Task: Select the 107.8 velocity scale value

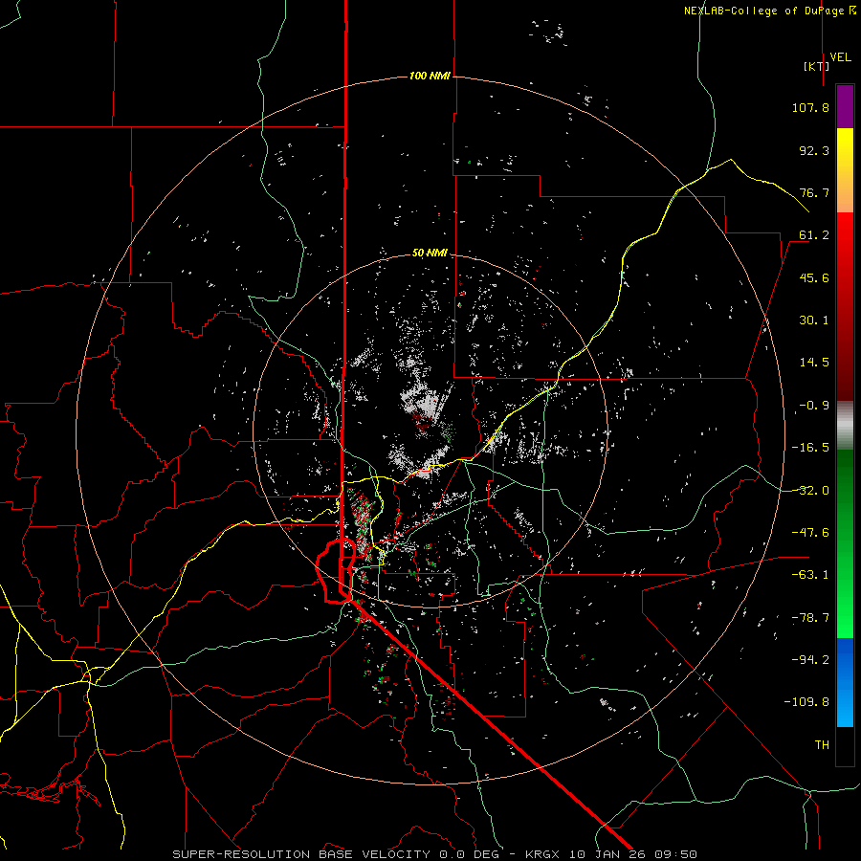Action: pyautogui.click(x=810, y=107)
